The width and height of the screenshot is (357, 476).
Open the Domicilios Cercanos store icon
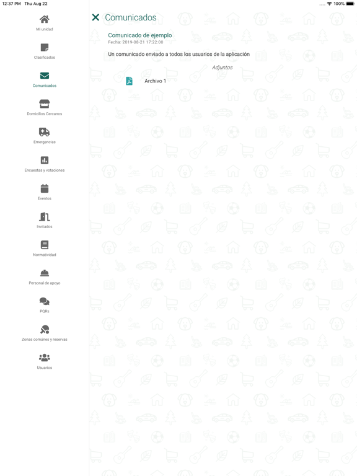pos(45,104)
